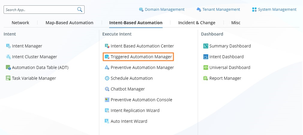Click the Task Variable Manager icon

coord(8,78)
